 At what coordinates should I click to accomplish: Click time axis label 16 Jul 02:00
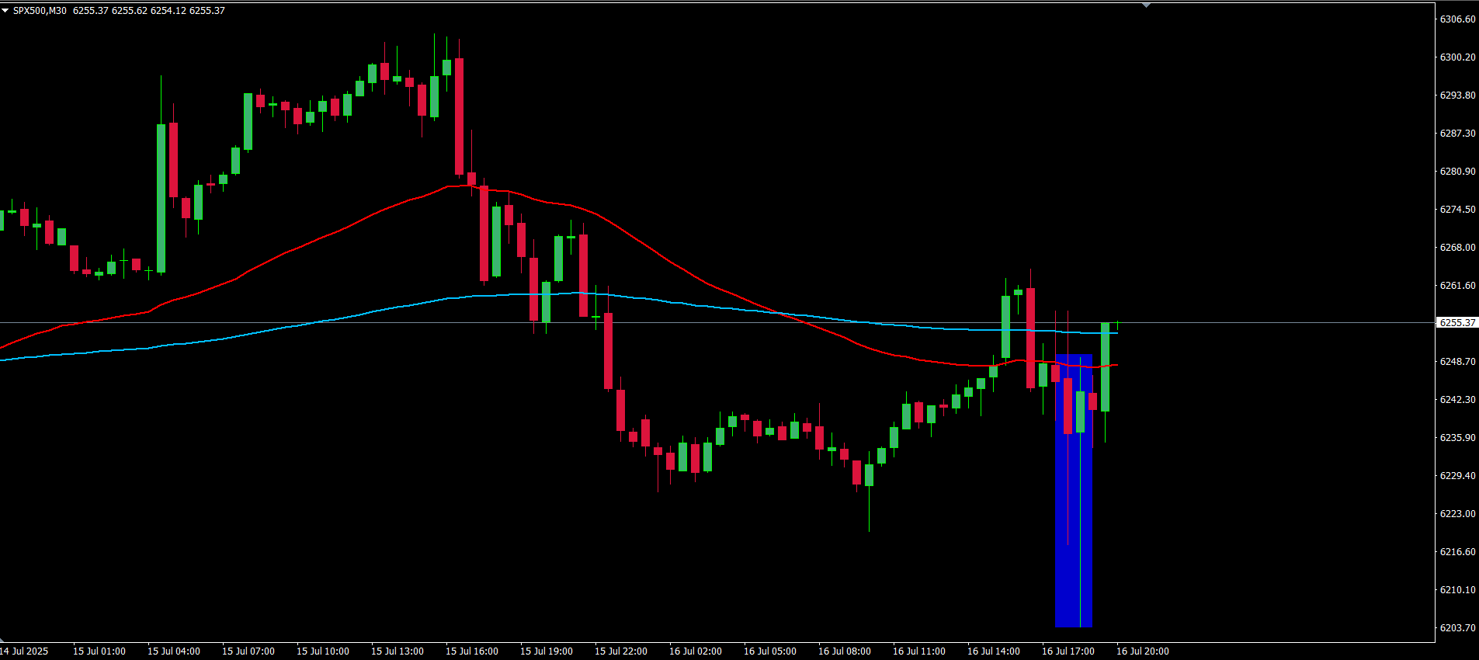pos(696,651)
